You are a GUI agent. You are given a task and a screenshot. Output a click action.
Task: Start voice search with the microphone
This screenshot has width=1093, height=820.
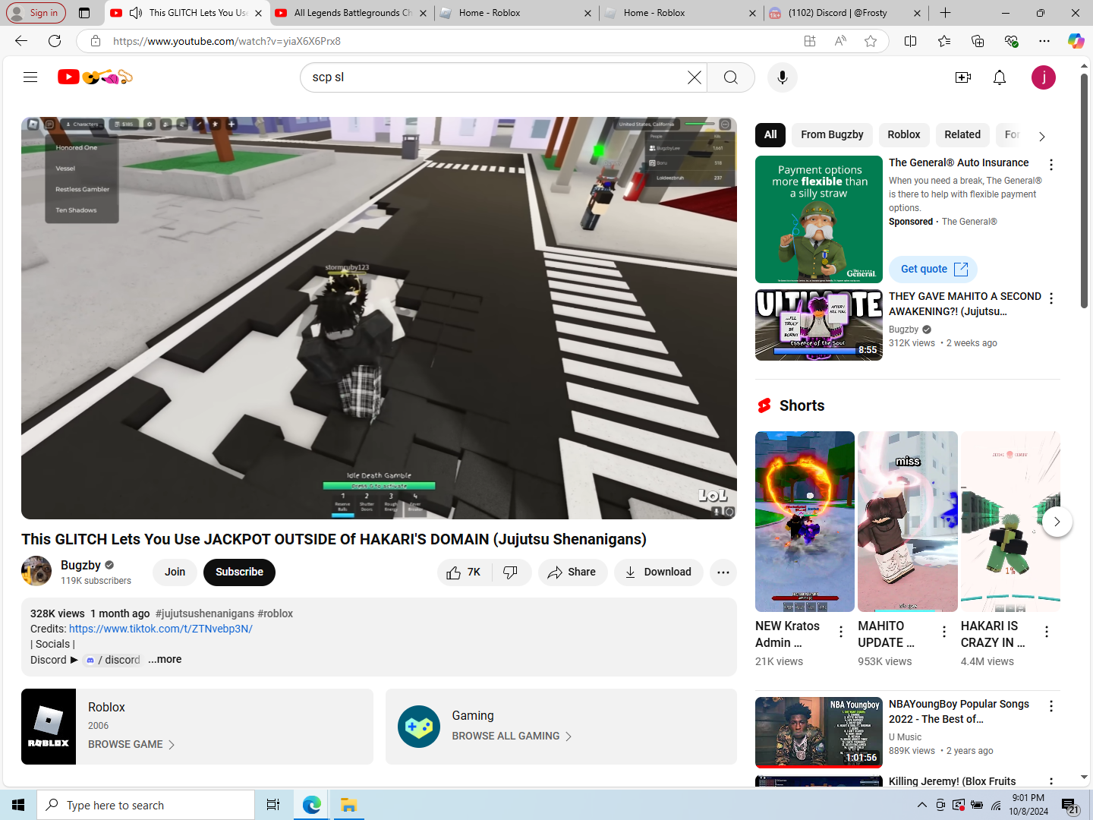pyautogui.click(x=782, y=77)
